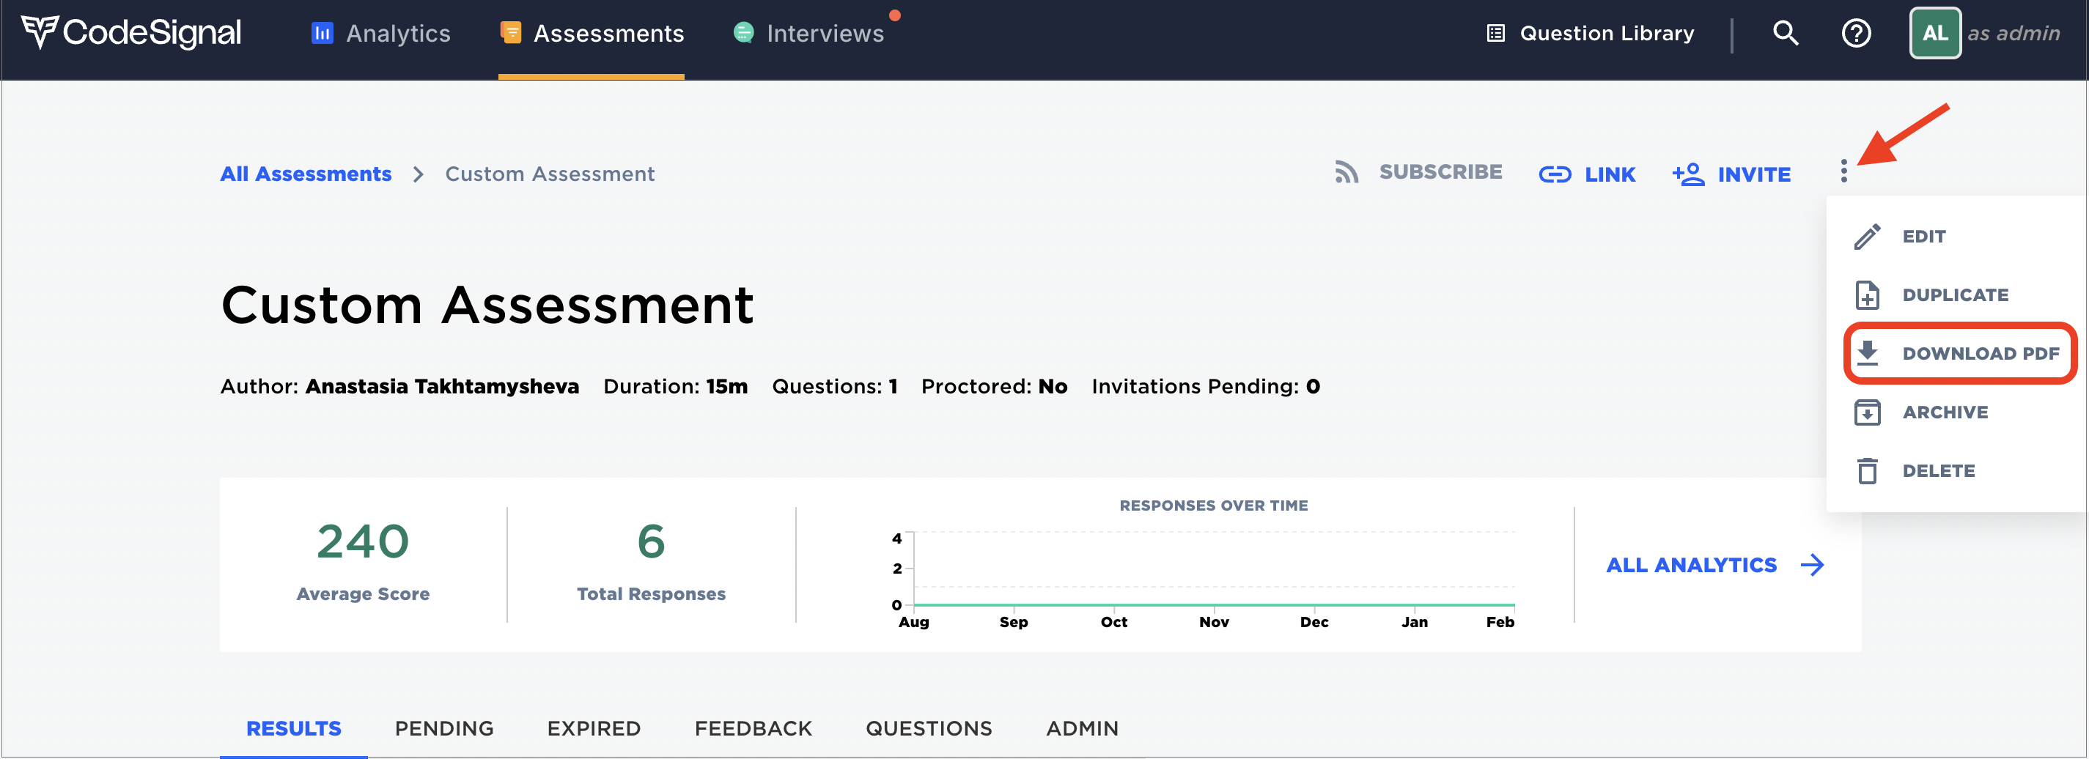Click the breadcrumb chevron separator
The width and height of the screenshot is (2089, 759).
418,174
